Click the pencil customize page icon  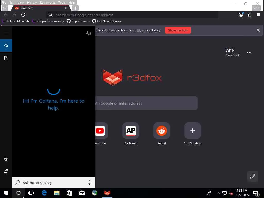(252, 176)
